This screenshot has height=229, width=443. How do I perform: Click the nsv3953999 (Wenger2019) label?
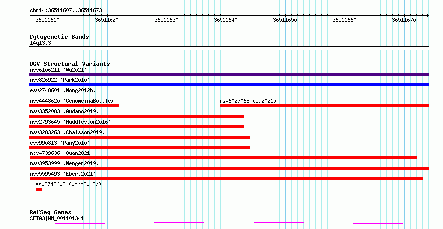pyautogui.click(x=64, y=163)
